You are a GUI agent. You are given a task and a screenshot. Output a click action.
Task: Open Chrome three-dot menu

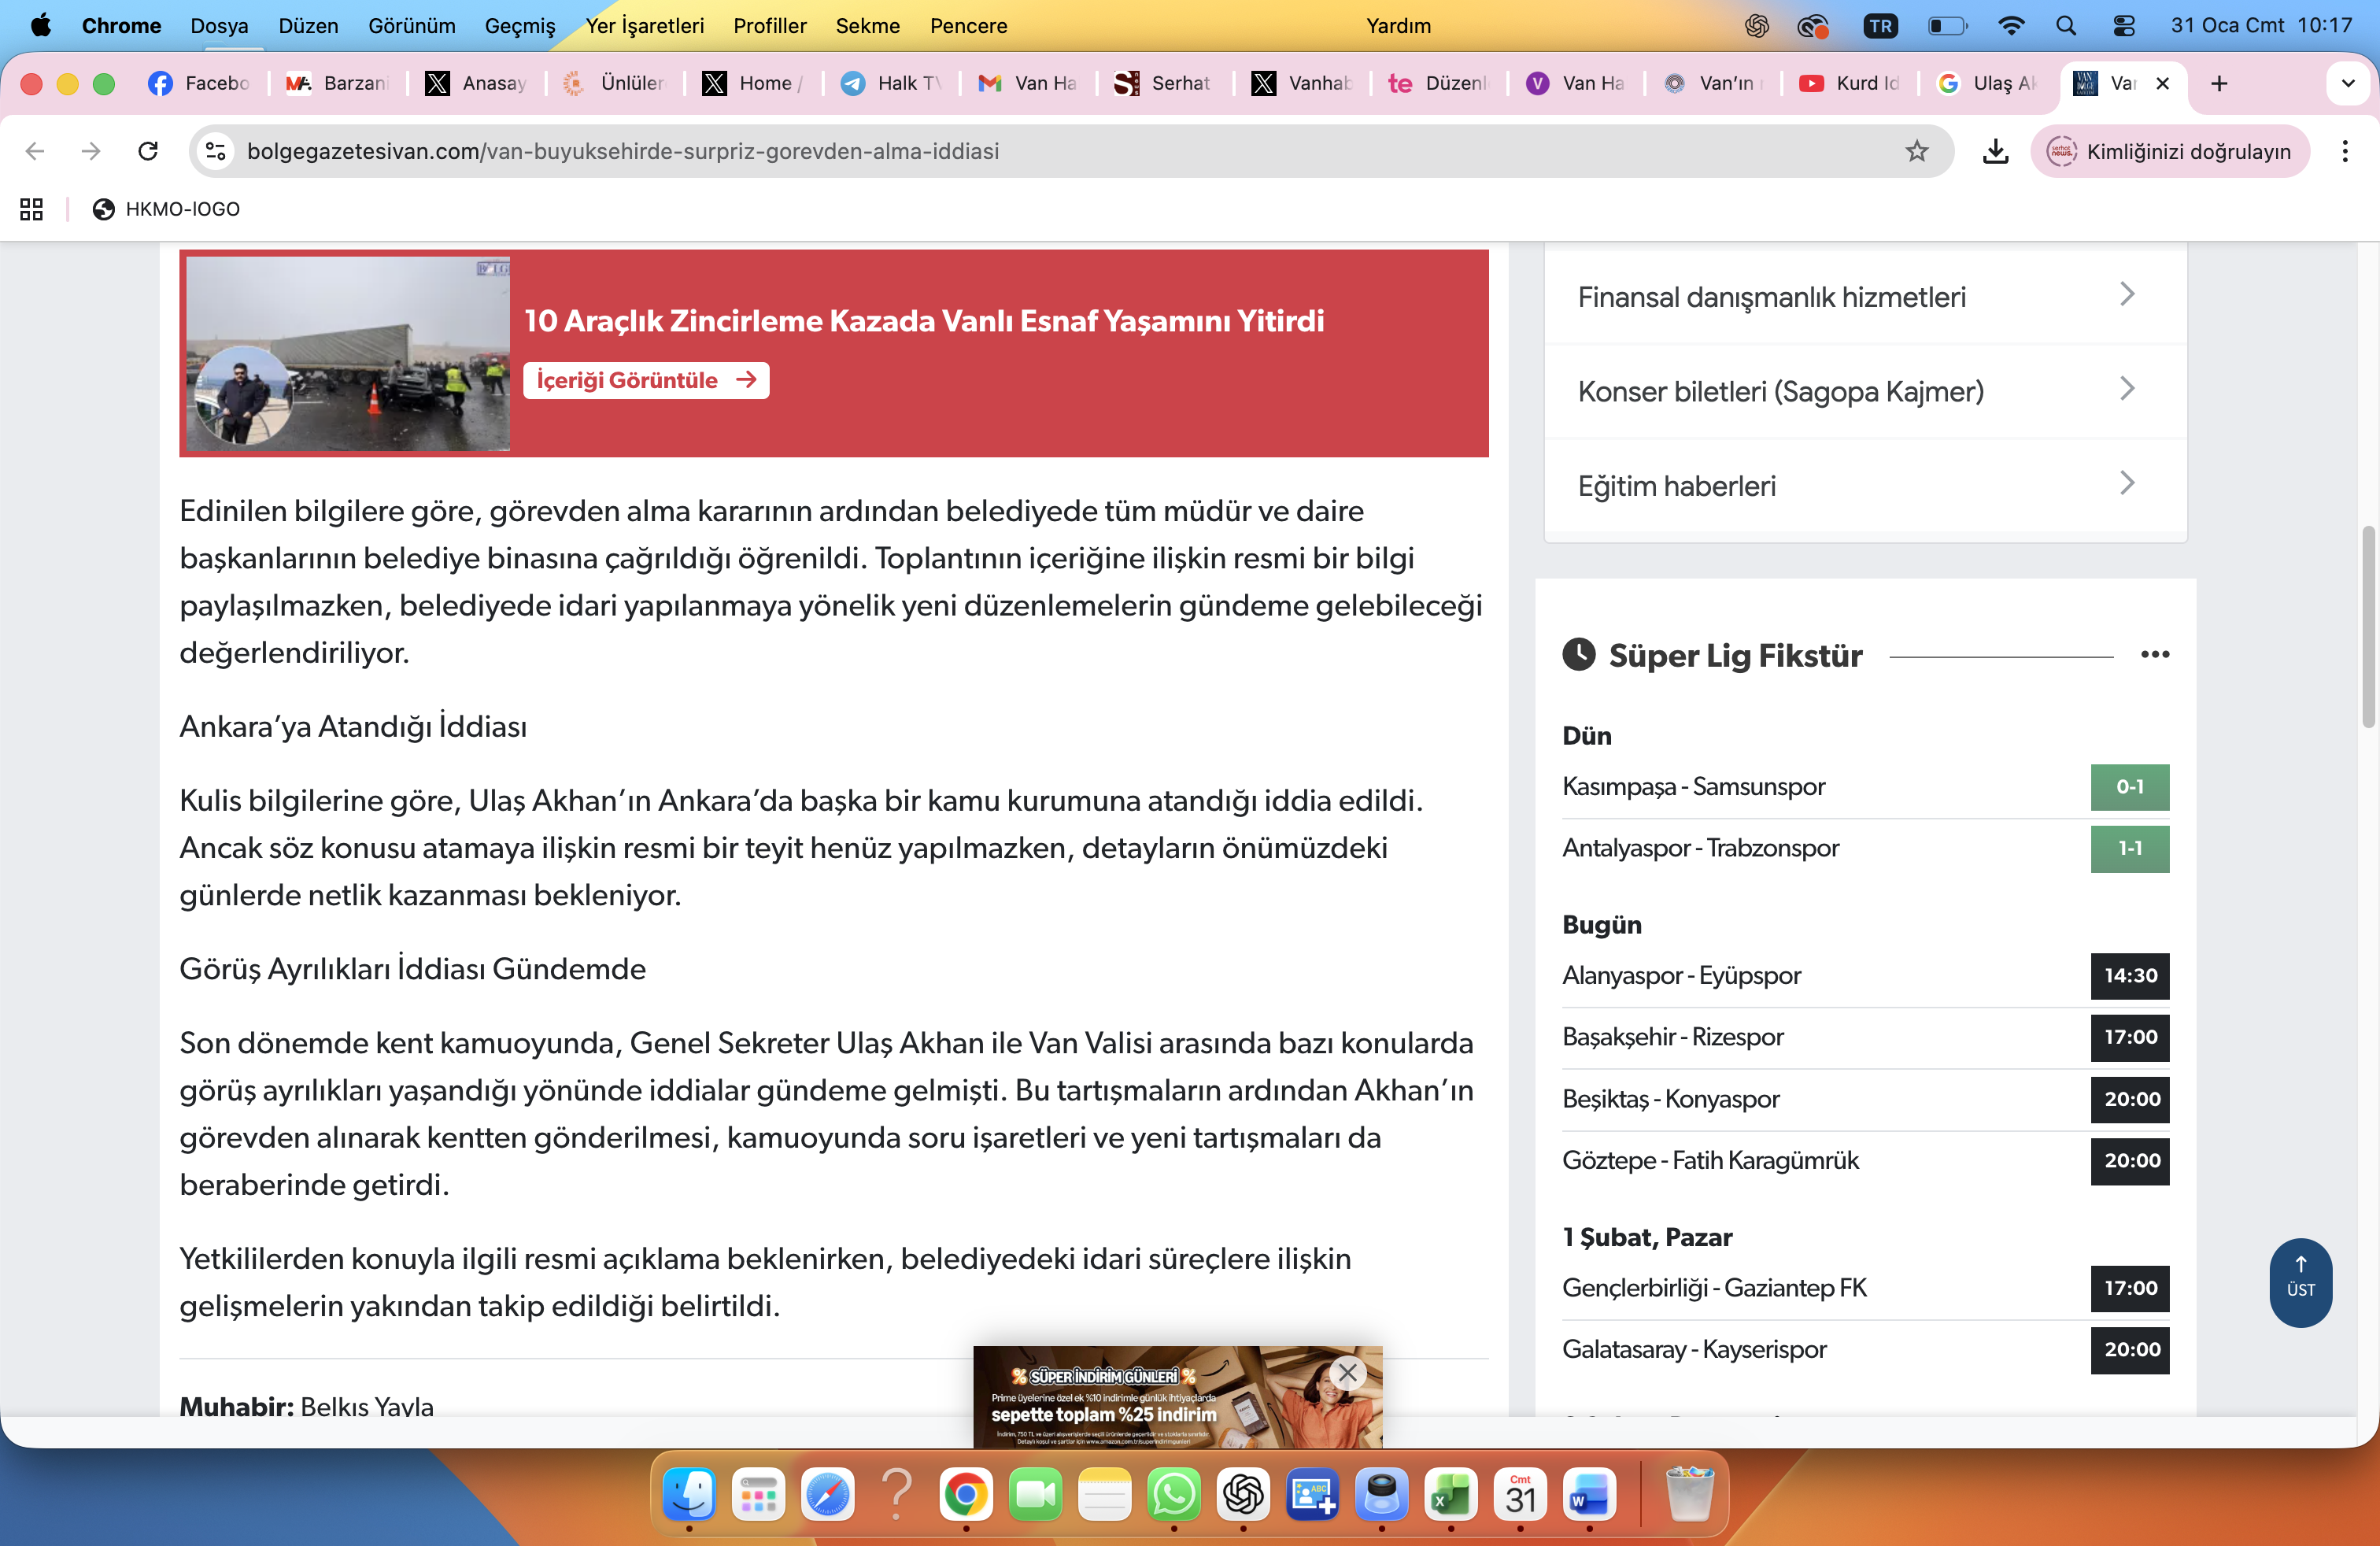2345,151
